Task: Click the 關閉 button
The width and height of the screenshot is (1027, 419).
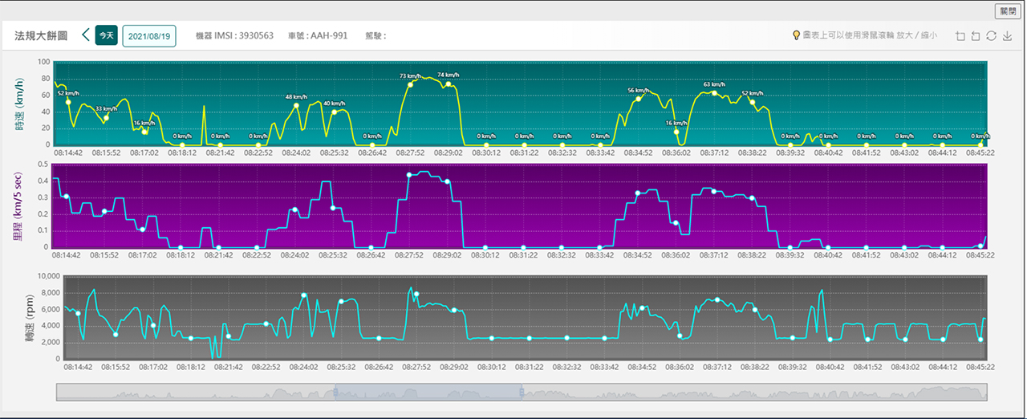Action: (1008, 11)
